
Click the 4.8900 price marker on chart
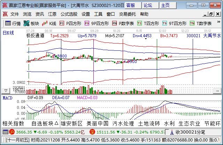pos(130,62)
